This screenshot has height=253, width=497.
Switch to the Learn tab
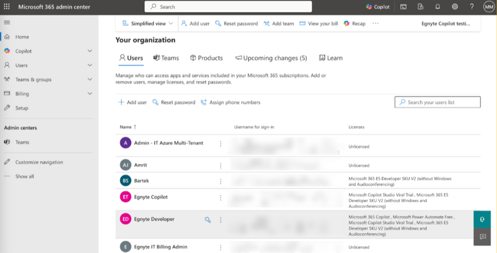click(331, 58)
